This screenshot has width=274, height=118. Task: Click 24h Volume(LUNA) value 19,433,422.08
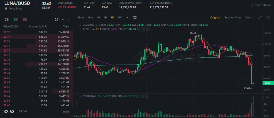click(x=128, y=7)
